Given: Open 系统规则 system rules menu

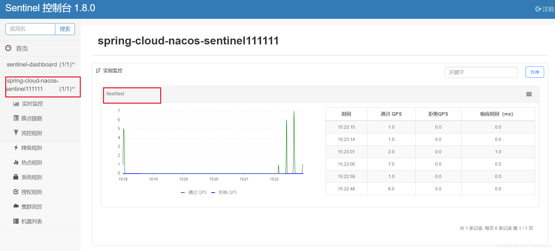Looking at the screenshot, I should (x=32, y=177).
